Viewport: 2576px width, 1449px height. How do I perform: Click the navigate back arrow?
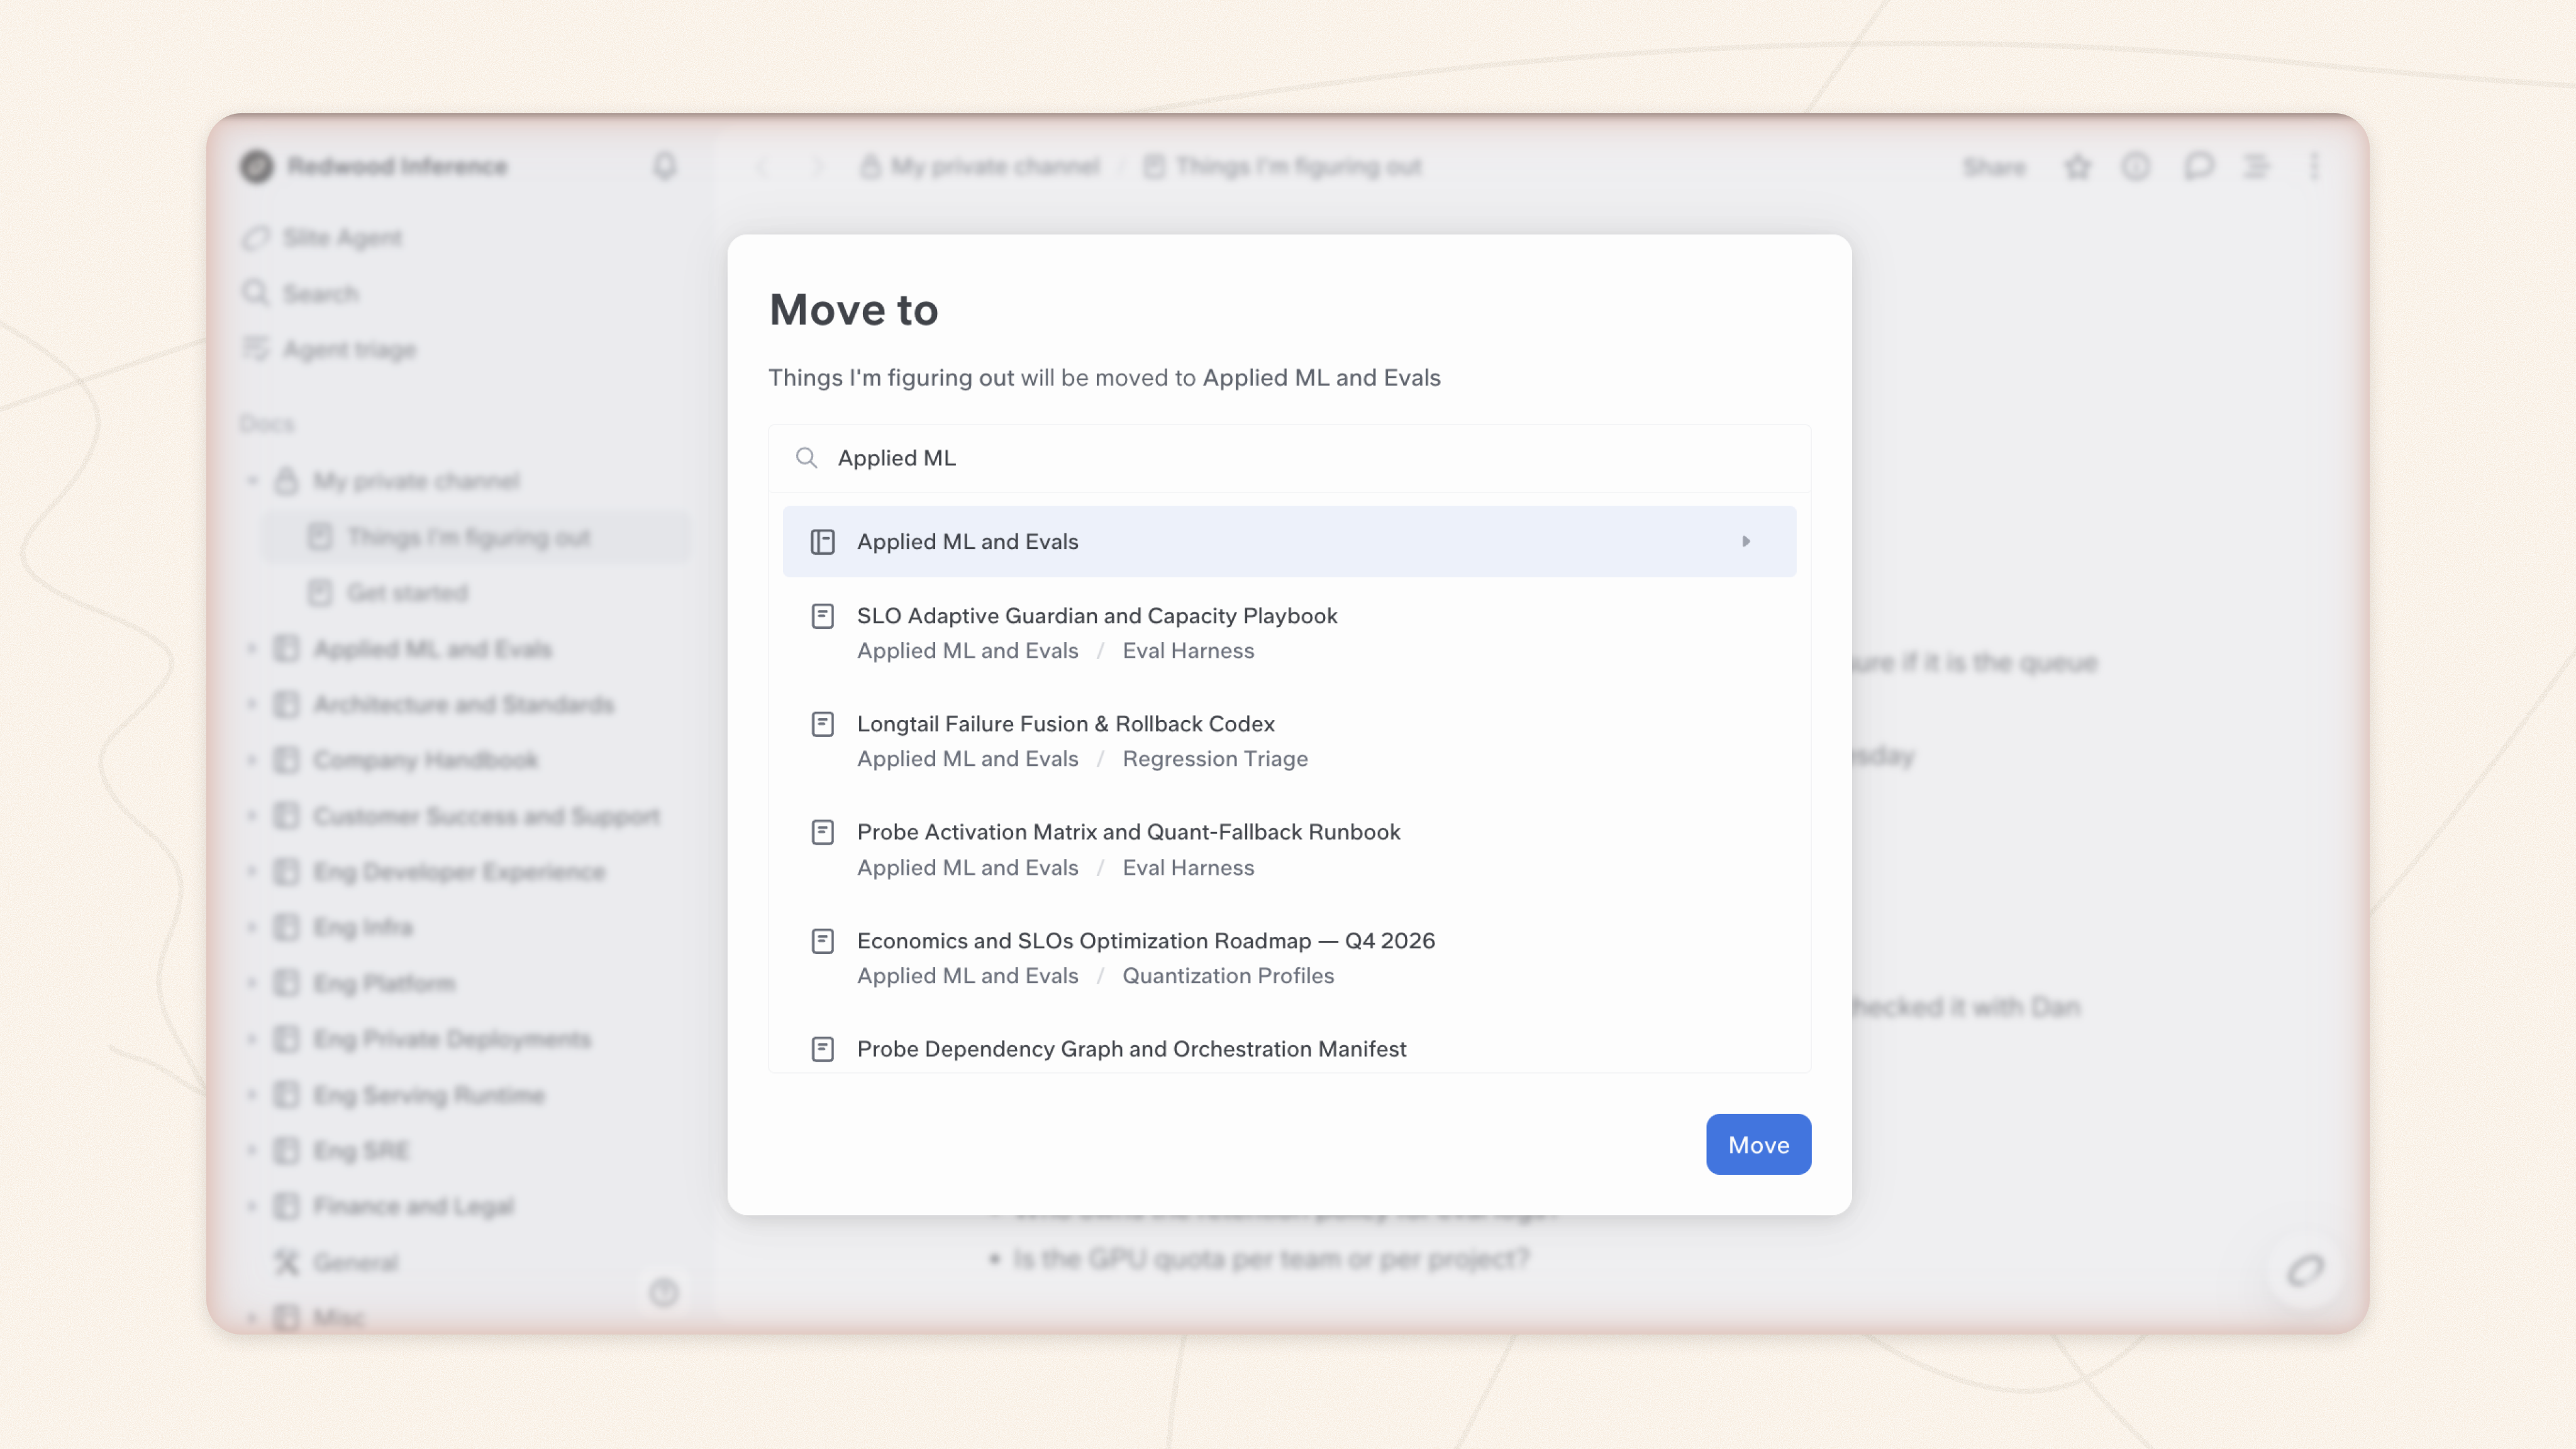(x=762, y=166)
